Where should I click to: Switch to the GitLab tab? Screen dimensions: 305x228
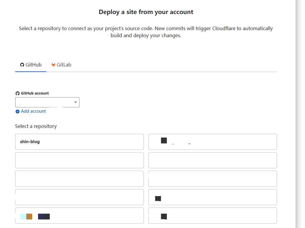click(x=61, y=65)
